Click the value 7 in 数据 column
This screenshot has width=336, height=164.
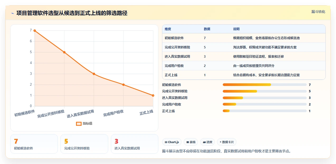point(205,38)
